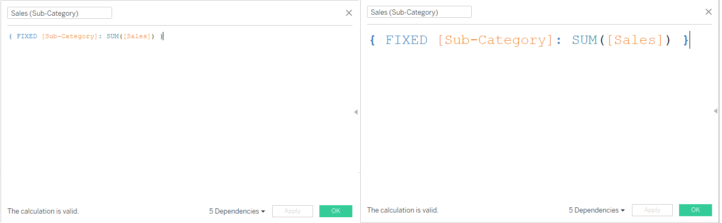This screenshot has height=223, width=722.
Task: Click SUM function in large-font formula
Action: [585, 40]
